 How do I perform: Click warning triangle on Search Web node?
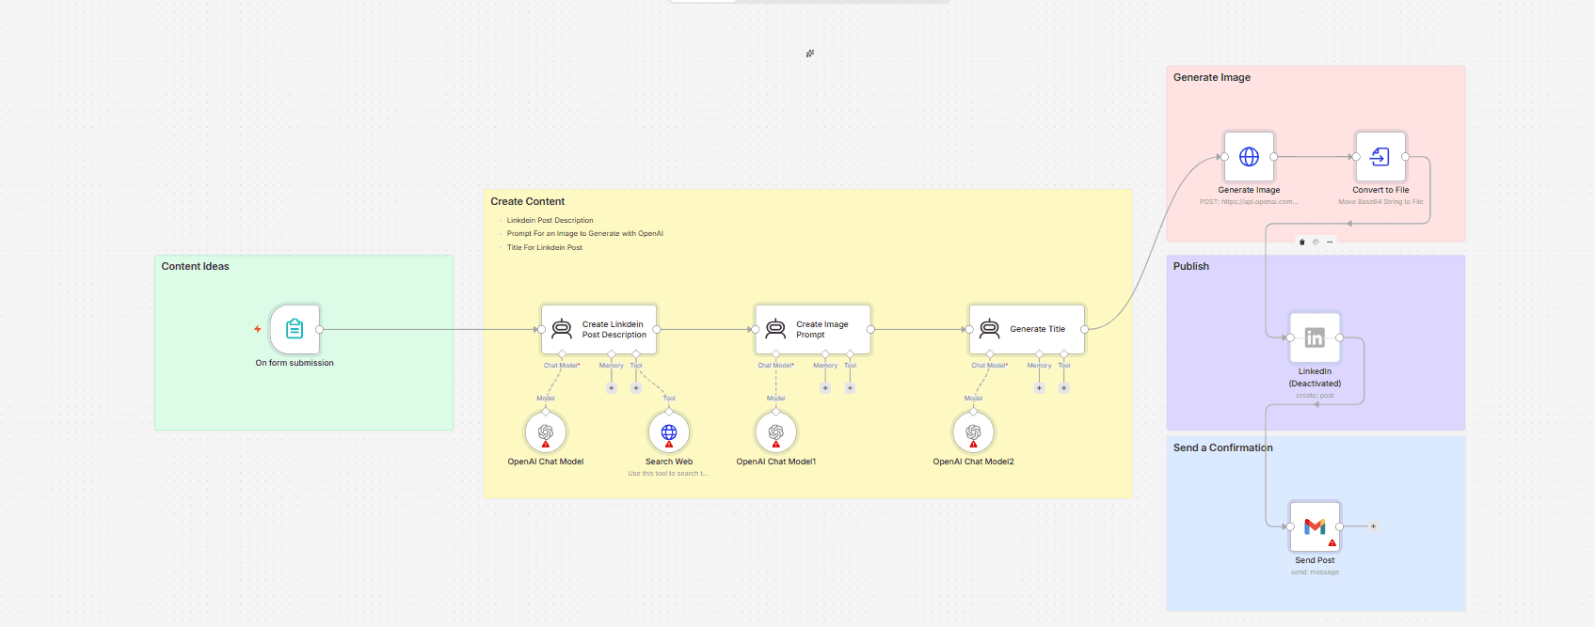tap(669, 444)
